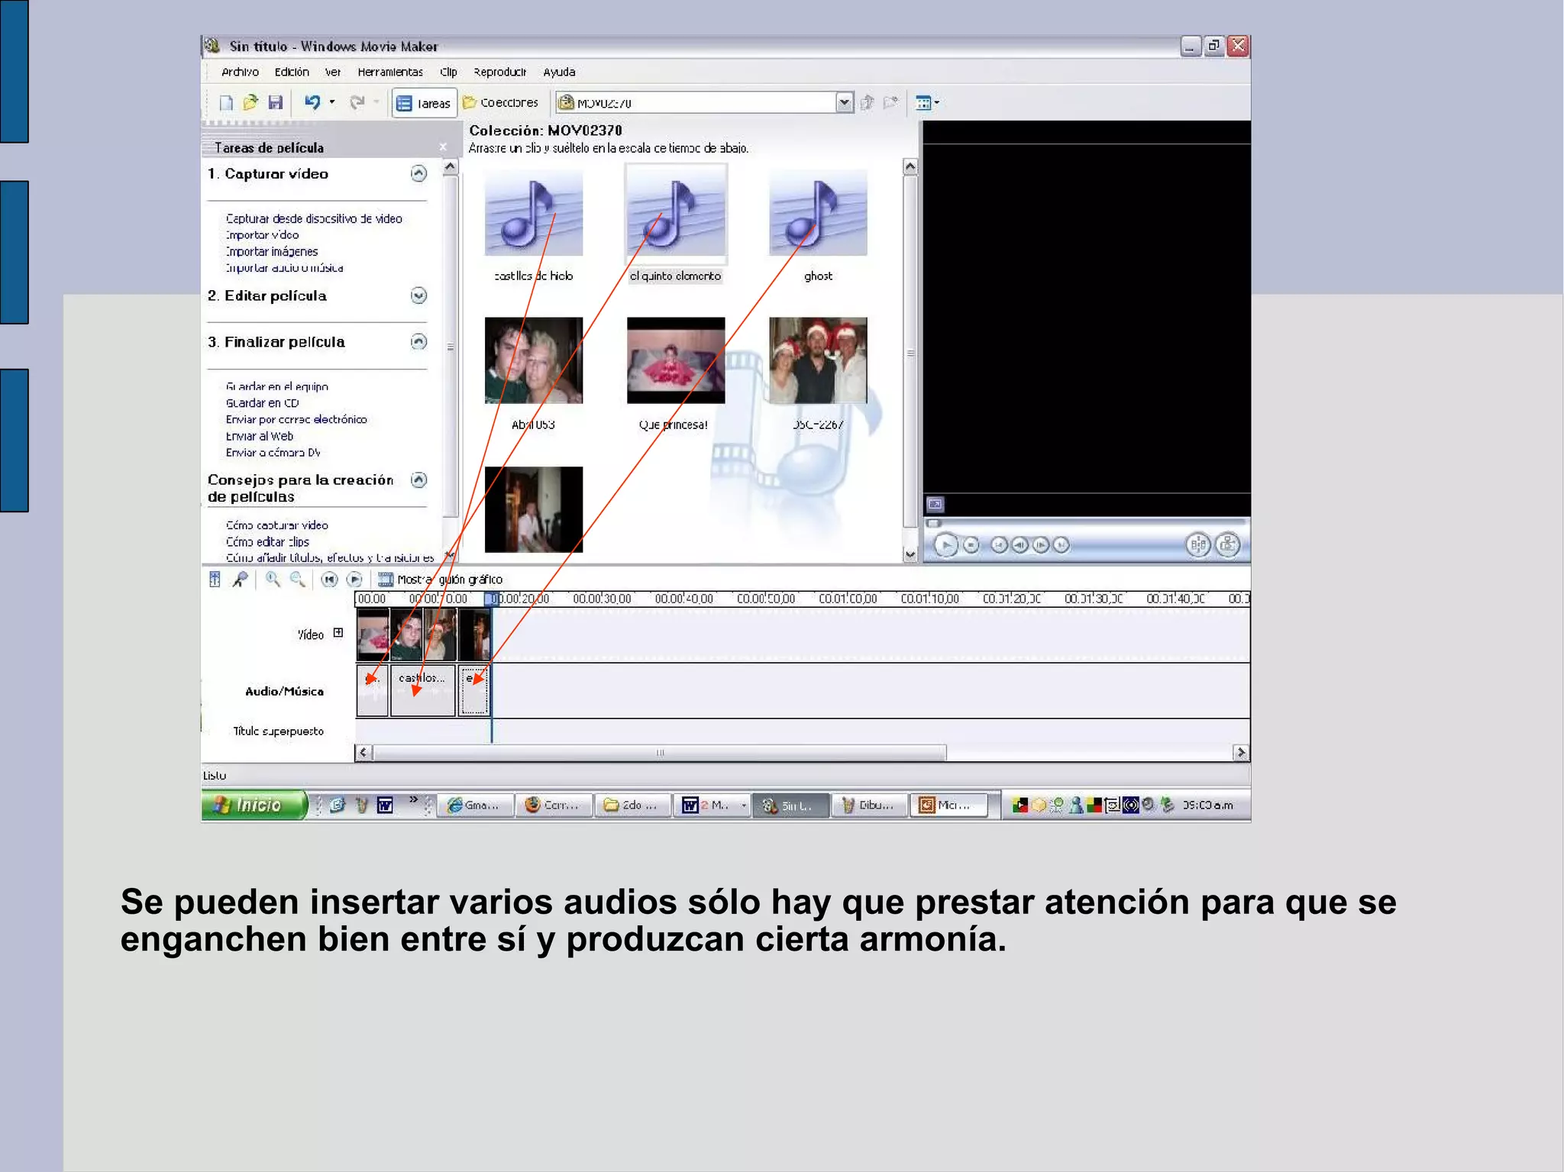This screenshot has height=1172, width=1564.
Task: Open the Undo history dropdown arrow
Action: click(x=332, y=102)
